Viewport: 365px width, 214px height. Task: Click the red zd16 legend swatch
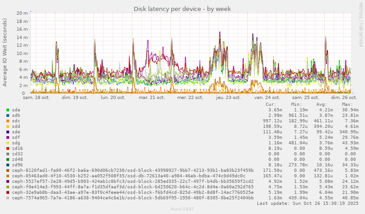point(8,148)
